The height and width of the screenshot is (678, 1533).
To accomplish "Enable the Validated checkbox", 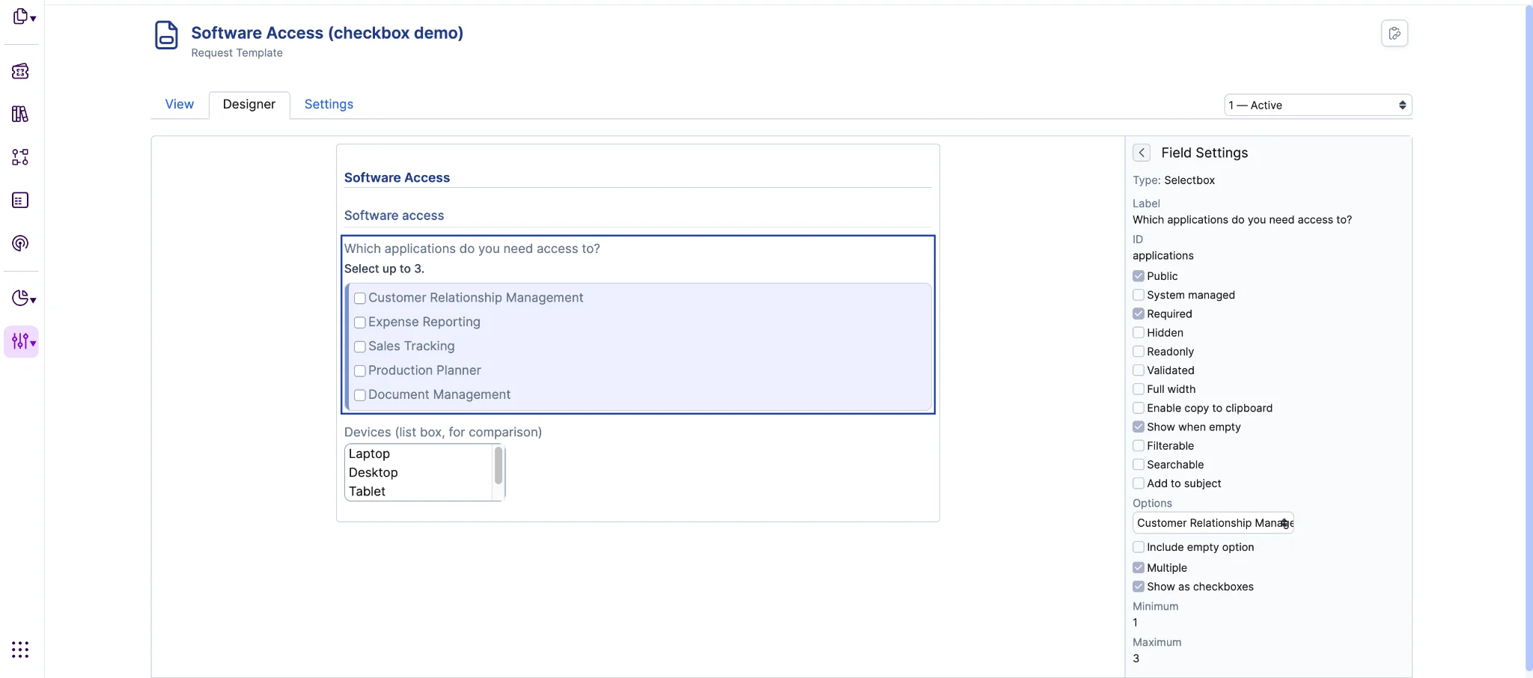I will [x=1139, y=370].
